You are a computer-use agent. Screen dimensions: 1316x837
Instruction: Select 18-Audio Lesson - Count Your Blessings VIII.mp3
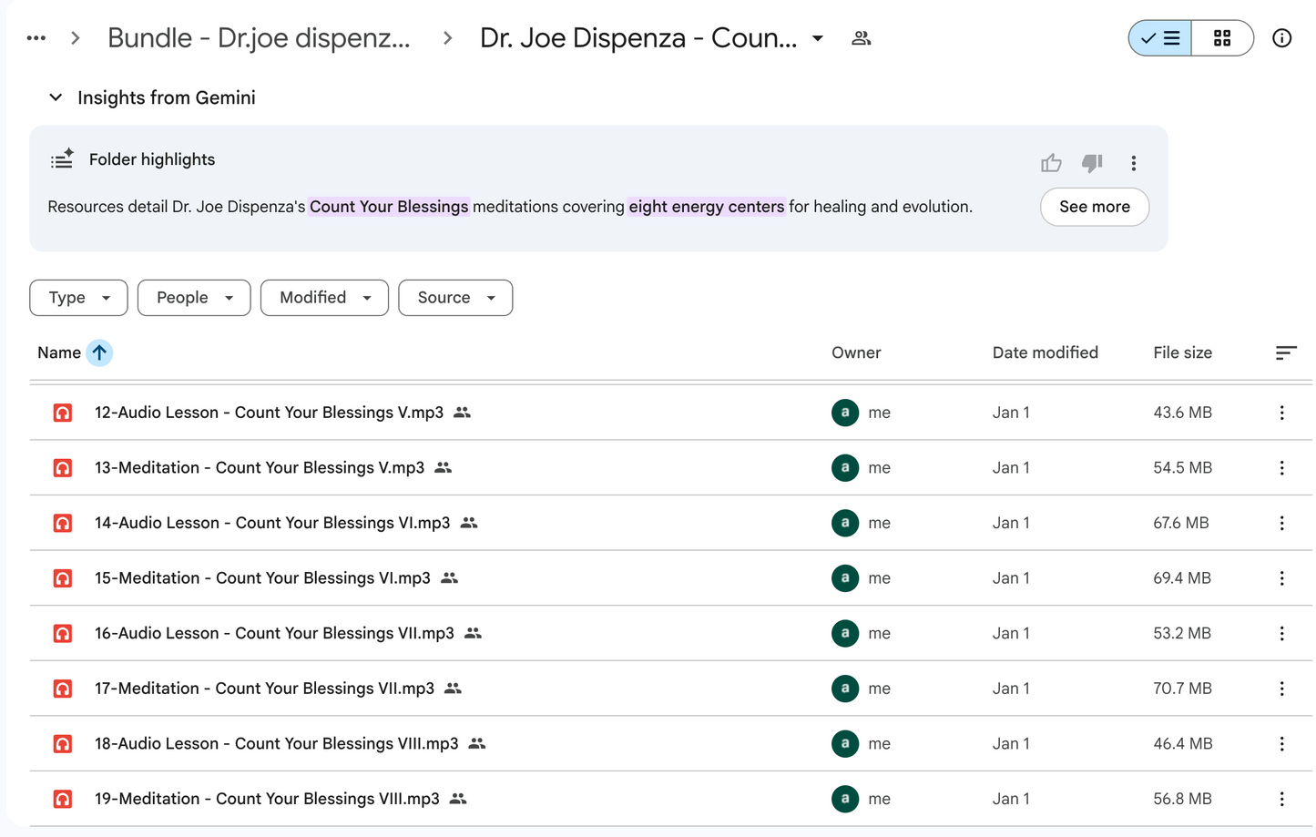tap(277, 744)
